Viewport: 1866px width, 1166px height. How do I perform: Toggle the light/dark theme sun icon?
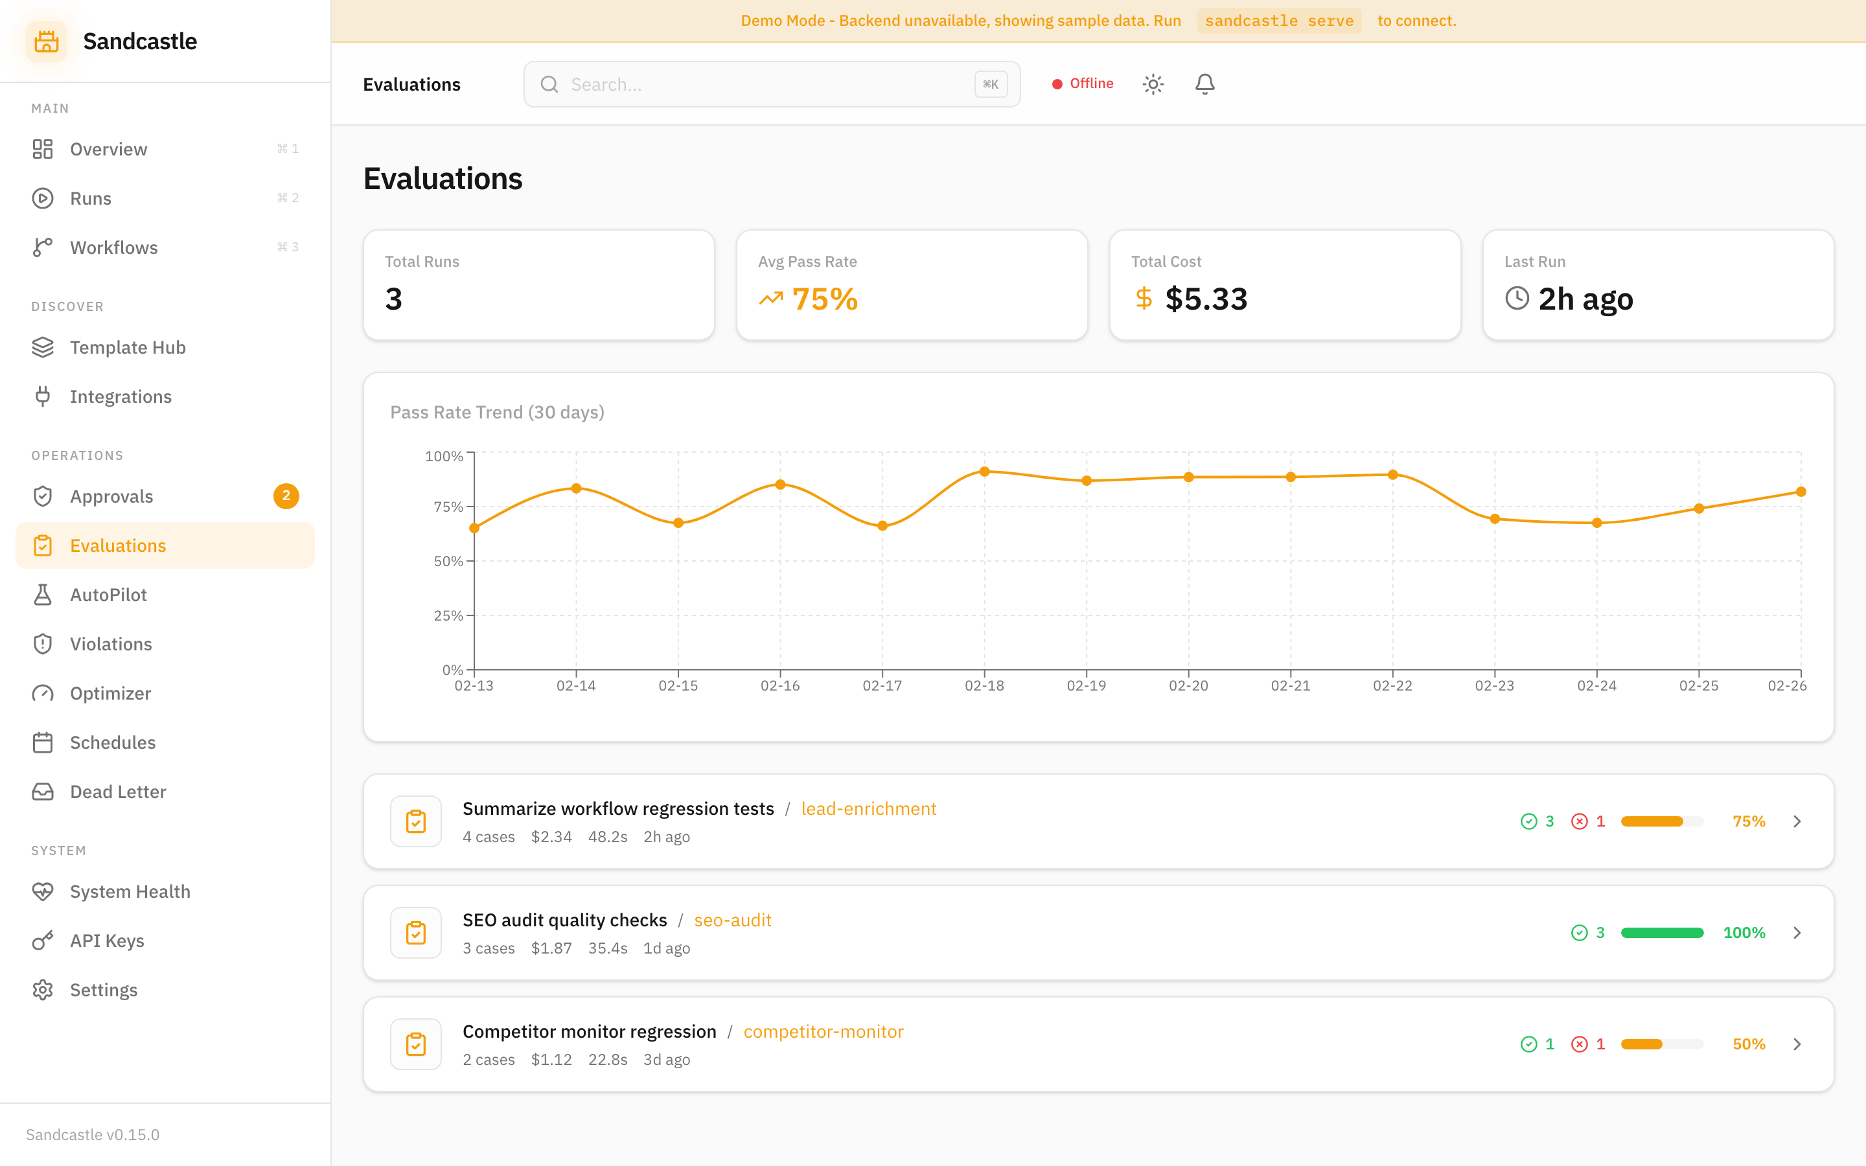(1153, 84)
